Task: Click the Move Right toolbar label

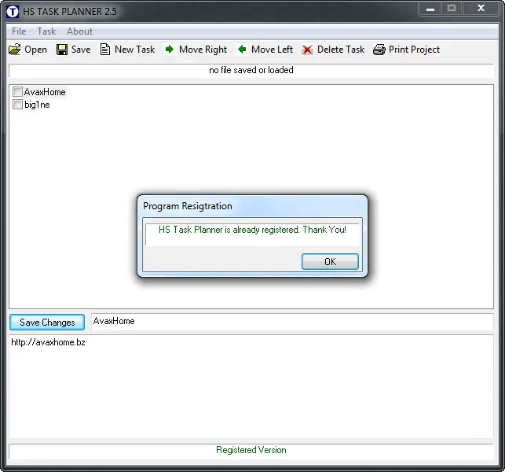Action: (x=203, y=50)
